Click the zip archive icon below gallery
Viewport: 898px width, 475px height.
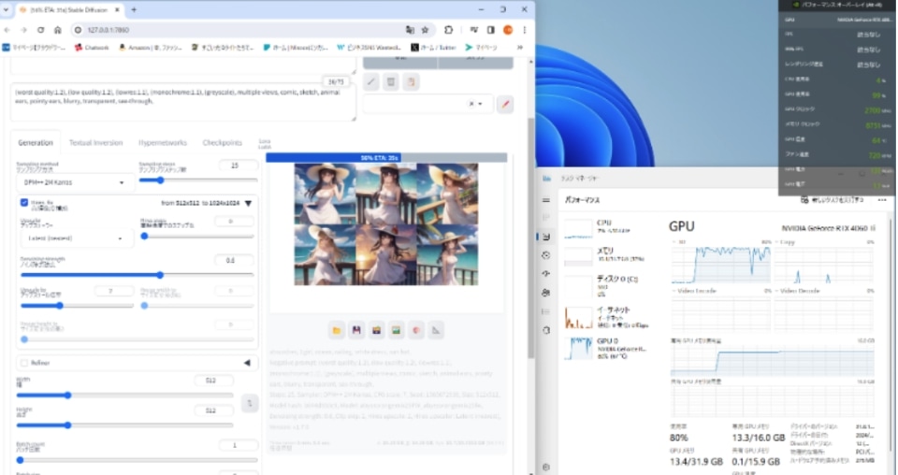tap(376, 330)
